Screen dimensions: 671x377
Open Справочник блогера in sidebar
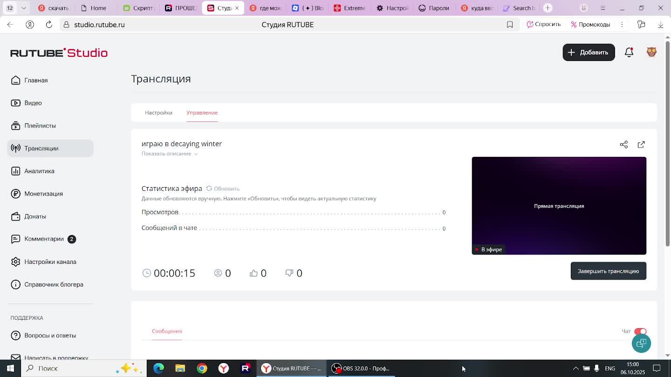[x=50, y=285]
